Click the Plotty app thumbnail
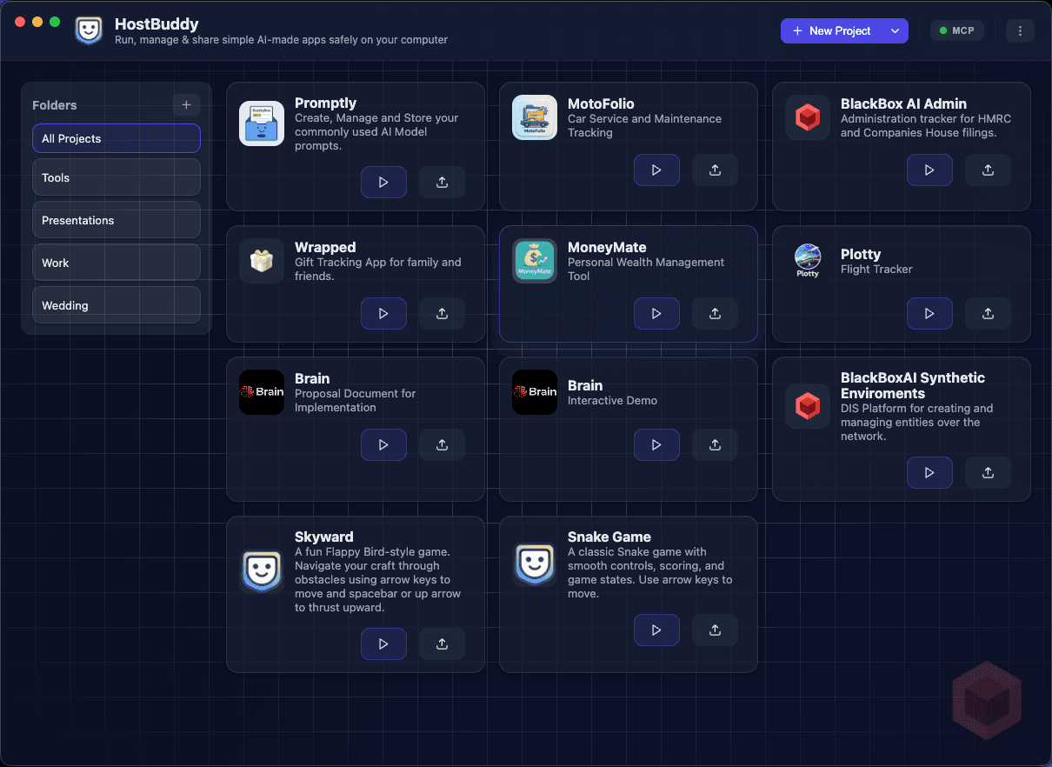The width and height of the screenshot is (1052, 767). 808,261
